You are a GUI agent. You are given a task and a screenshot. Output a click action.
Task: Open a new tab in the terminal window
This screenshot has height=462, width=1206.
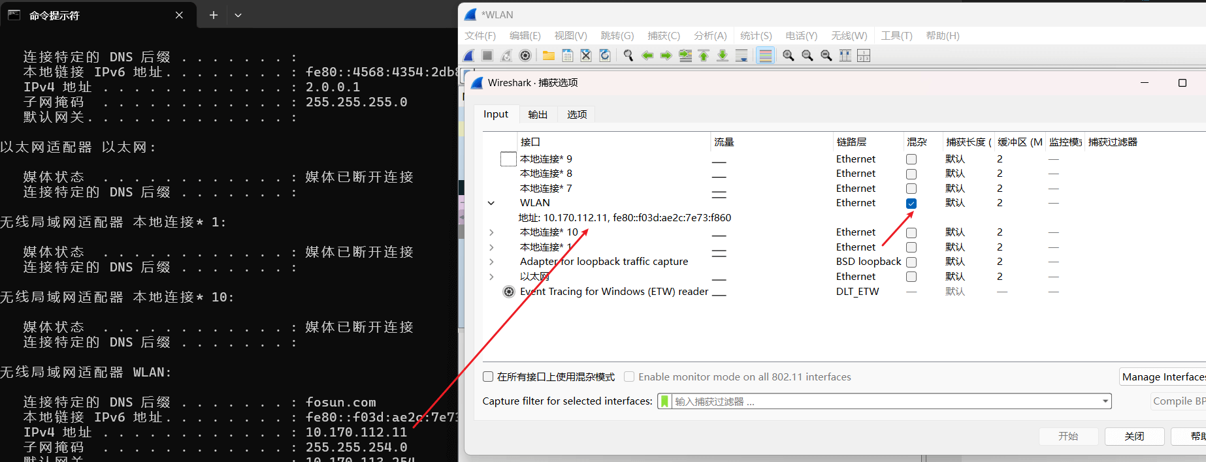click(x=214, y=15)
